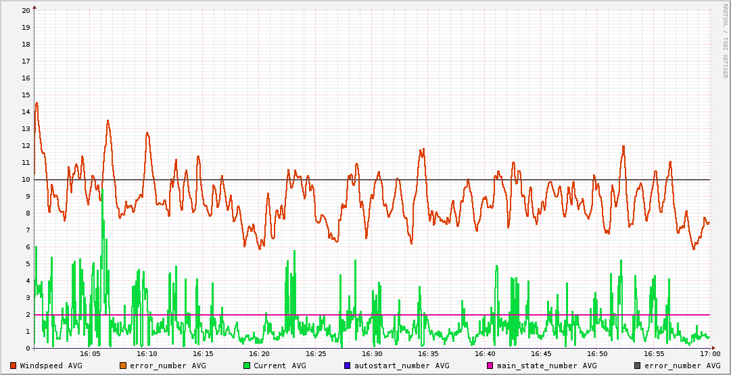731x375 pixels.
Task: Click the error_number AVG label beside orange swatch
Action: pyautogui.click(x=168, y=366)
